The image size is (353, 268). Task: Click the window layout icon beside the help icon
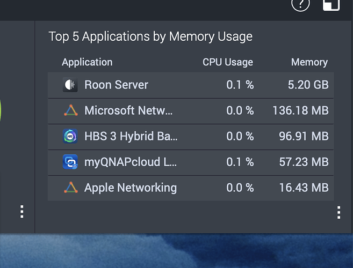(331, 5)
